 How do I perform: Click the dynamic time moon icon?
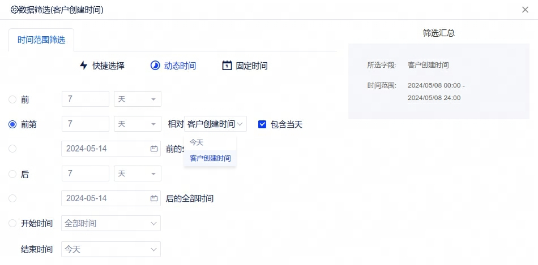[155, 66]
